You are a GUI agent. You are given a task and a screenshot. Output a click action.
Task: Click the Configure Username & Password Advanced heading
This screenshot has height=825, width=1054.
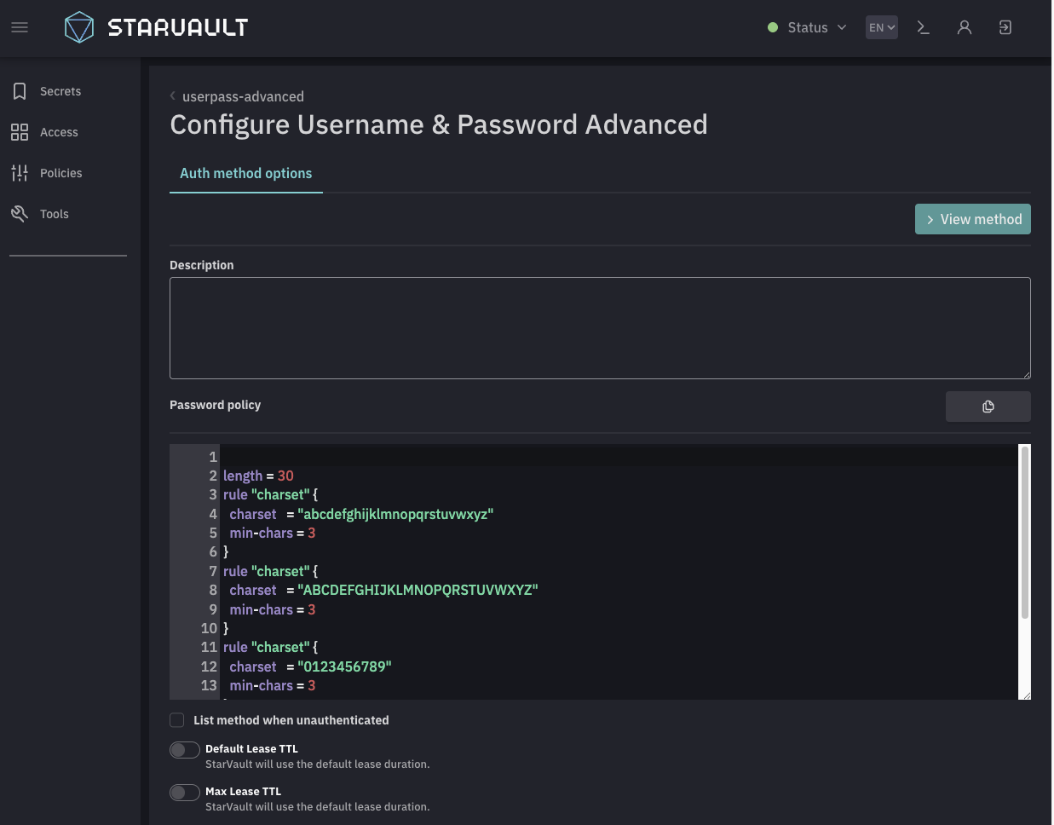click(x=439, y=124)
